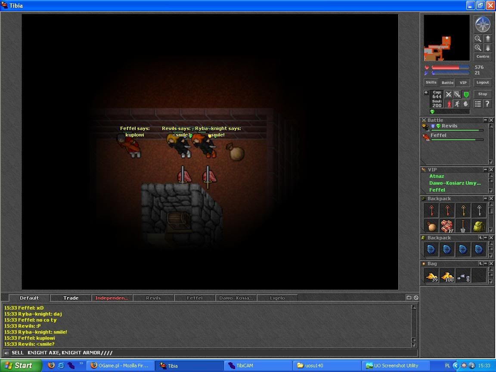Expand the inventory with the plus button
Image resolution: width=496 pixels, height=372 pixels.
(426, 93)
